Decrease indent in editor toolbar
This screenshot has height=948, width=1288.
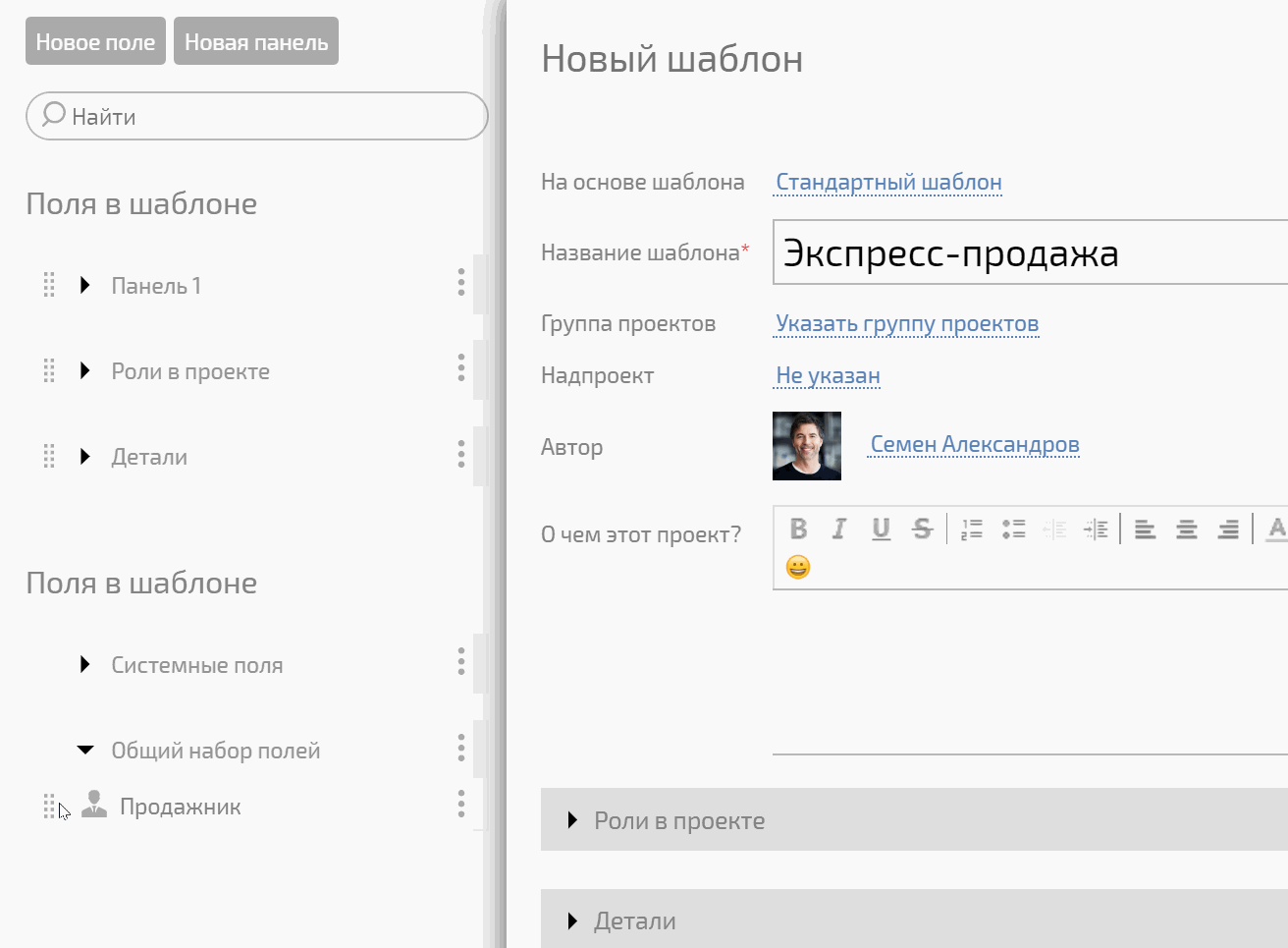tap(1054, 530)
